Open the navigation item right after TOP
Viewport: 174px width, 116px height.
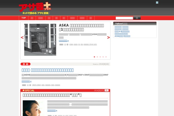pyautogui.click(x=32, y=18)
